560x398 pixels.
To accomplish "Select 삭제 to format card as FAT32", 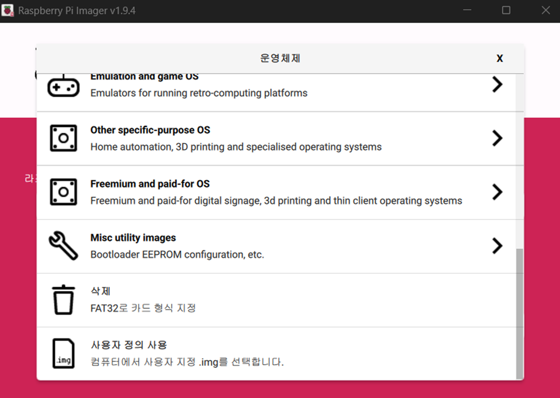I will pos(276,300).
